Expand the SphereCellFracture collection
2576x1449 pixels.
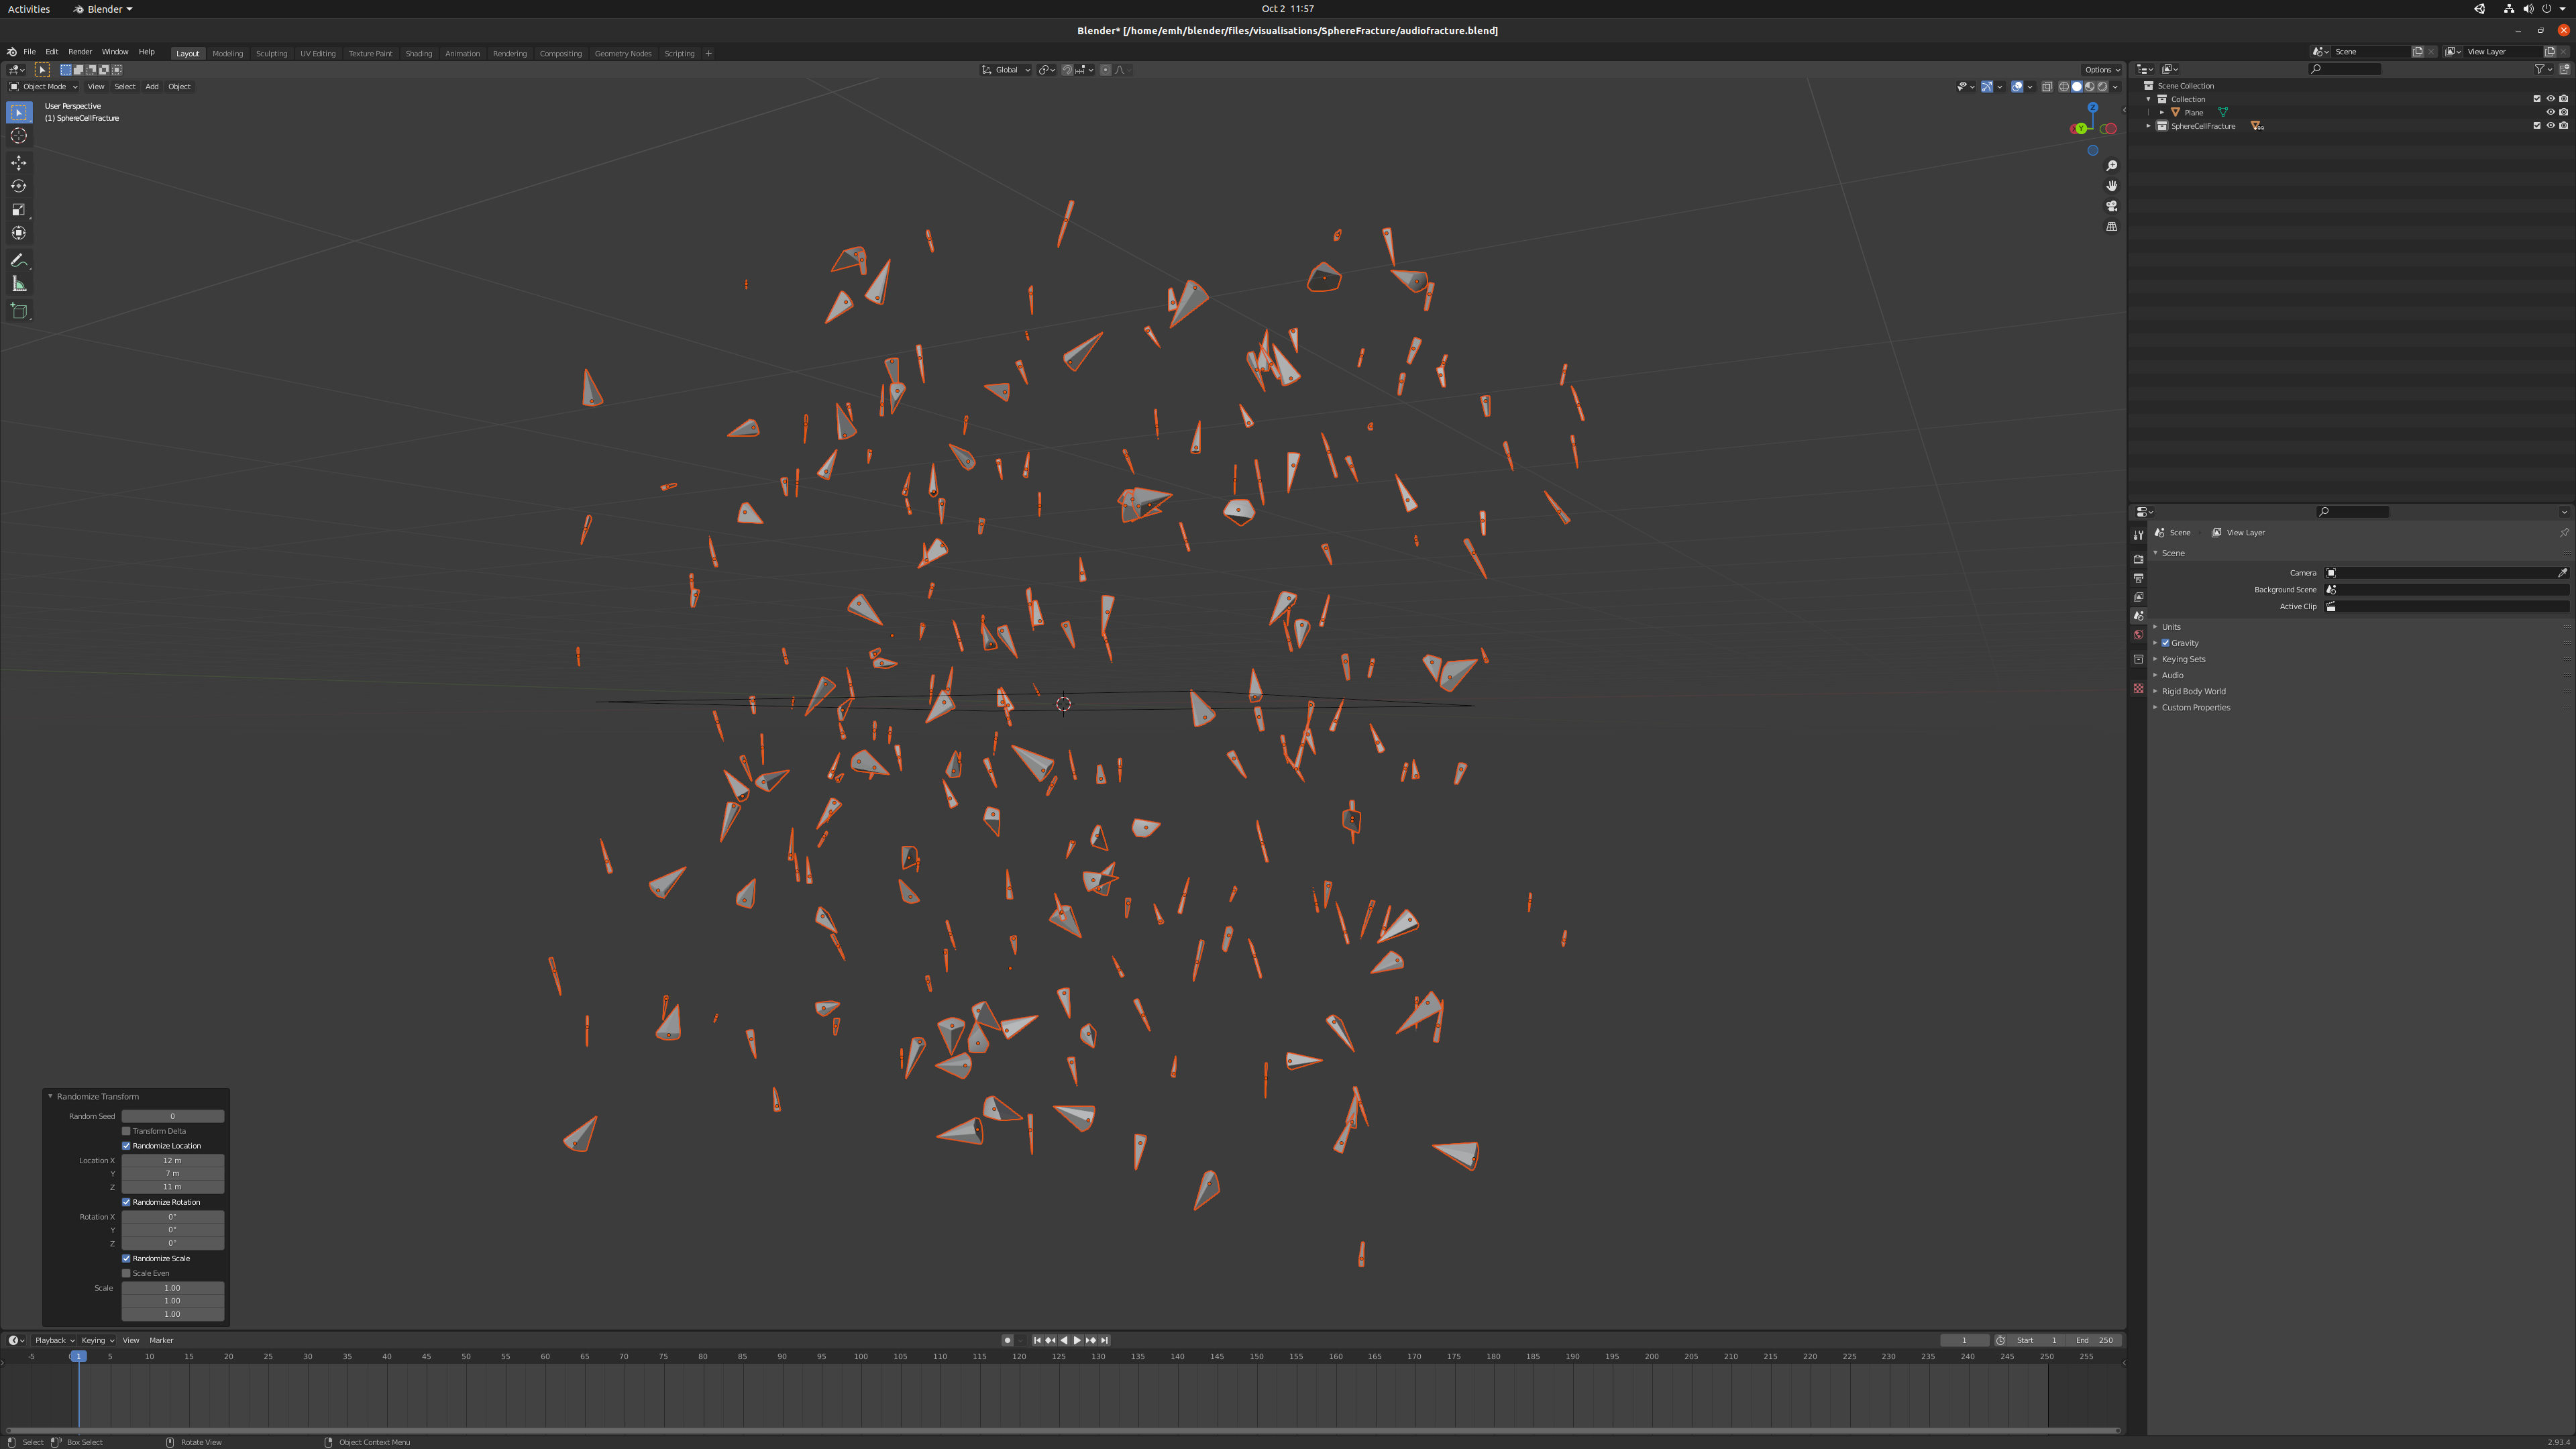click(x=2149, y=126)
